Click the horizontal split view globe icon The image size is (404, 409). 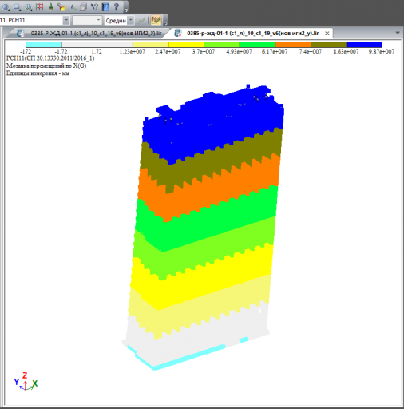tap(17, 6)
